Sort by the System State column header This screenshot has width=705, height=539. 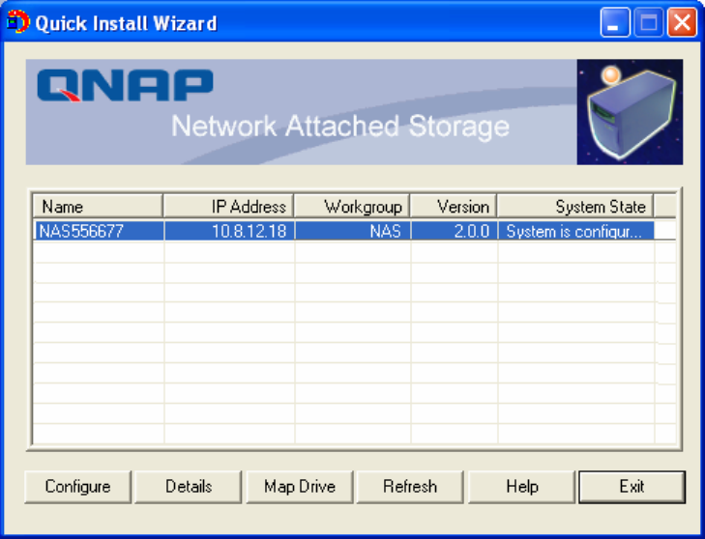575,207
